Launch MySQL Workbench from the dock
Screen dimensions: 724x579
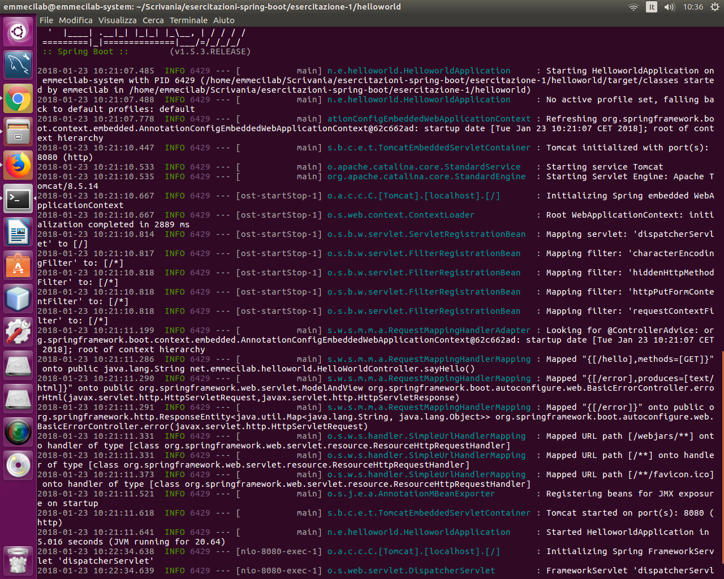(x=18, y=65)
